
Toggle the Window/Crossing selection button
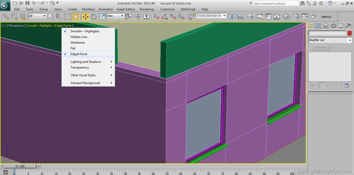click(x=76, y=17)
